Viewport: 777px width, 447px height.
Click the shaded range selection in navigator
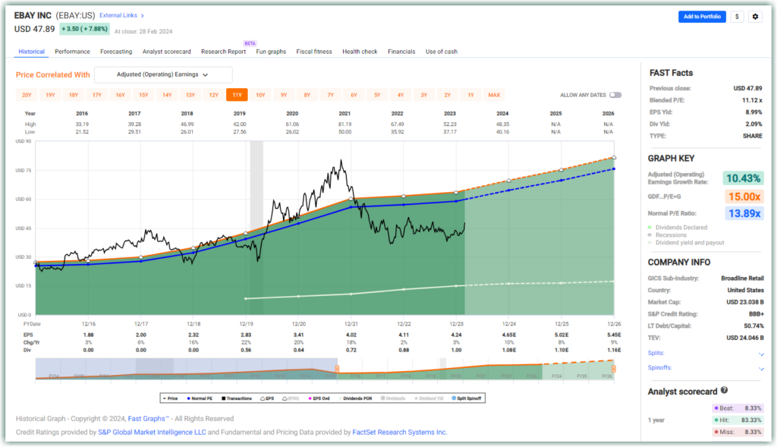point(187,369)
